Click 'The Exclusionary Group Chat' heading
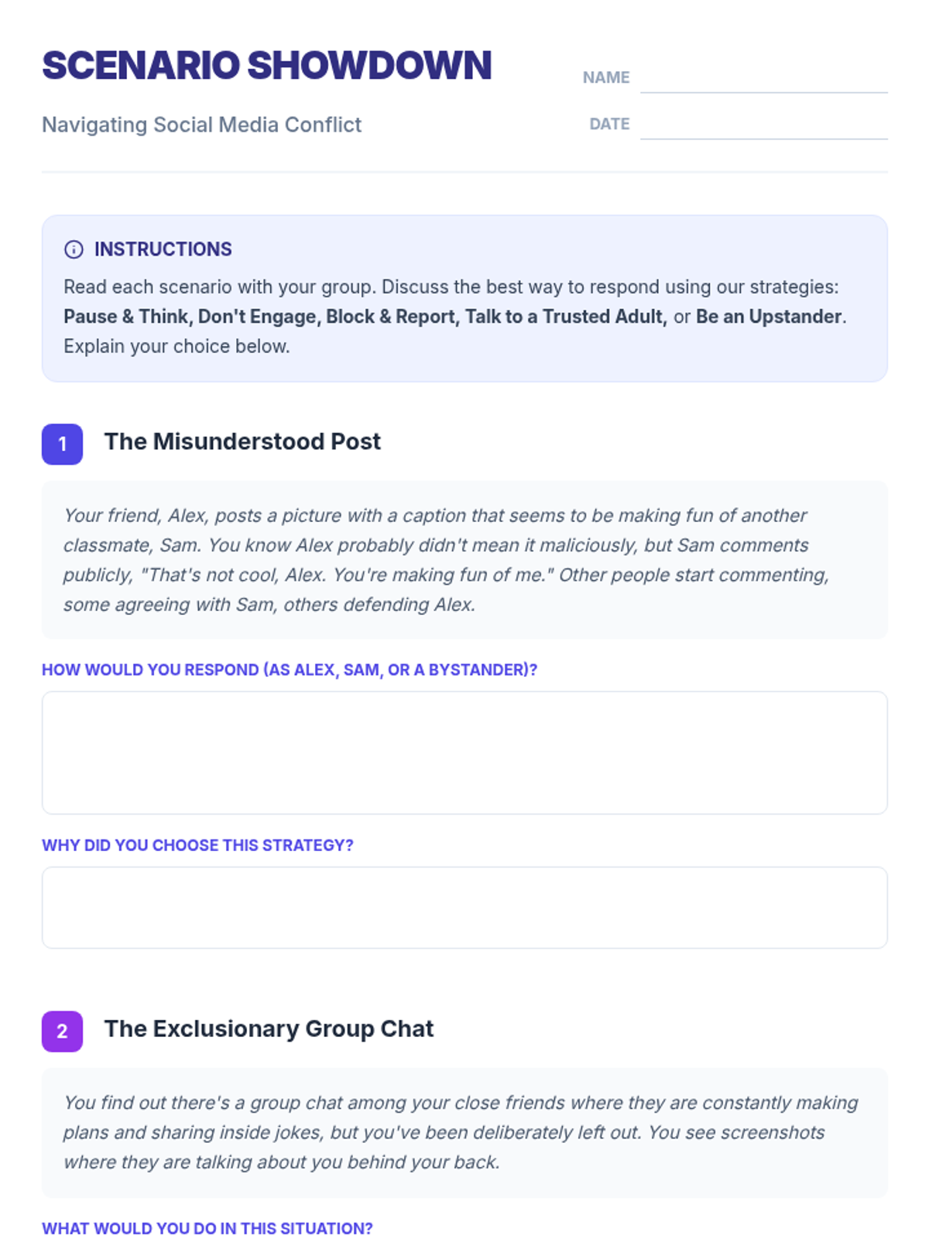The width and height of the screenshot is (929, 1239). click(269, 1028)
